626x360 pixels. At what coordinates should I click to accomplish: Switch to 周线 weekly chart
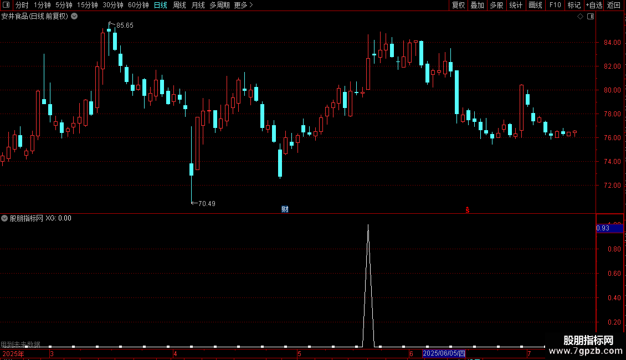click(x=179, y=5)
